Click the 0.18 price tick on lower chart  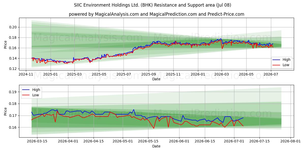click(13, 104)
